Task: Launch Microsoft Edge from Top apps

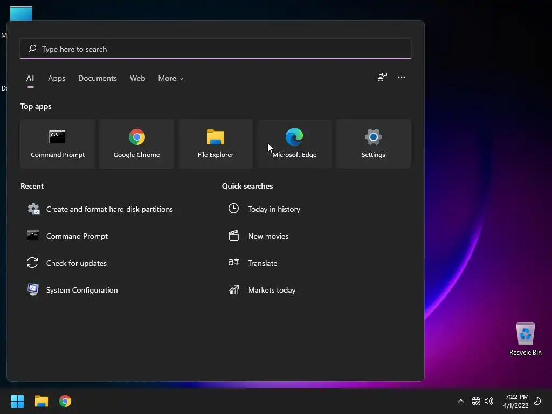Action: pos(294,144)
